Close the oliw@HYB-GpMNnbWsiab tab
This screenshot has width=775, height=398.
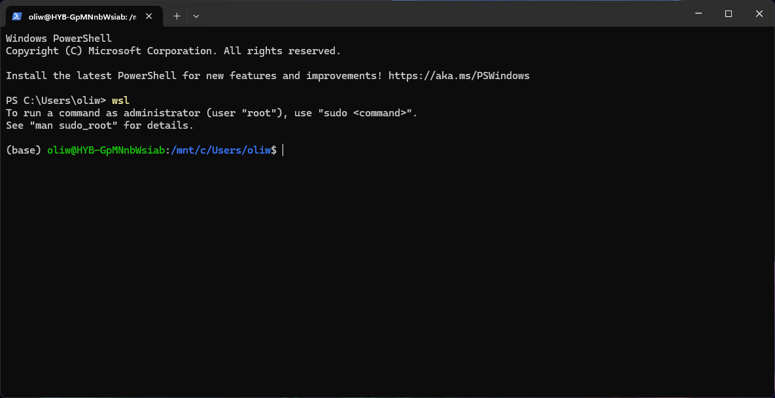point(148,16)
